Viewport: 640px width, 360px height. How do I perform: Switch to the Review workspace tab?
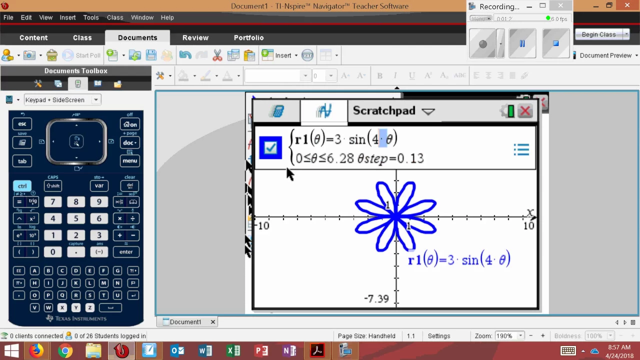[195, 37]
